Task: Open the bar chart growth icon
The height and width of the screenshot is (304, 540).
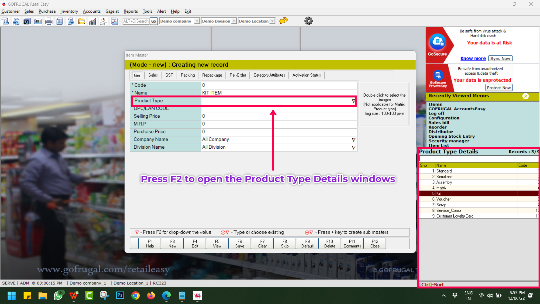Action: point(93,21)
